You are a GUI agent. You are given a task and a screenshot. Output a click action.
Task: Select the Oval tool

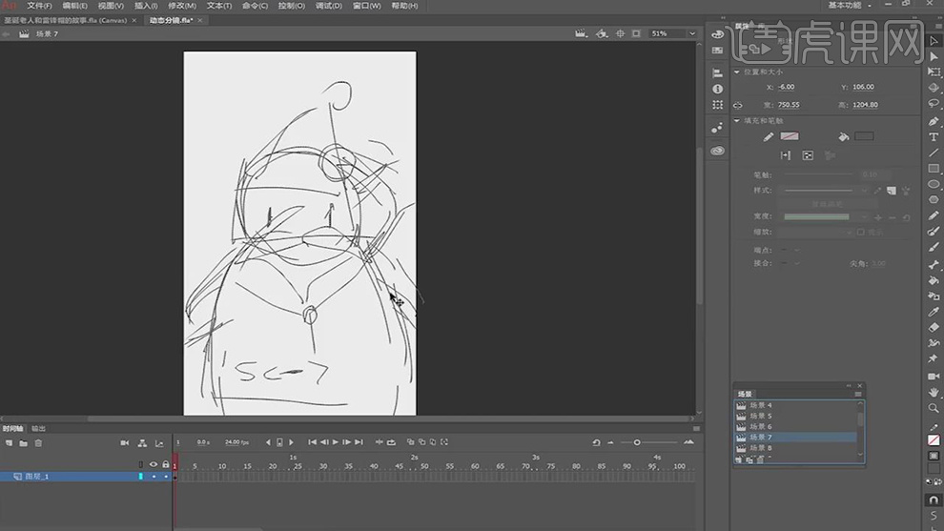point(934,184)
